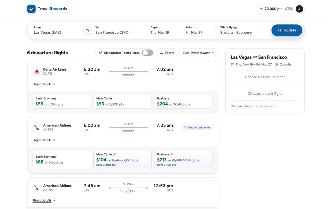Viewport: 335px width, 209px height.
Task: Open the Sort Price: lowest dropdown
Action: (199, 53)
